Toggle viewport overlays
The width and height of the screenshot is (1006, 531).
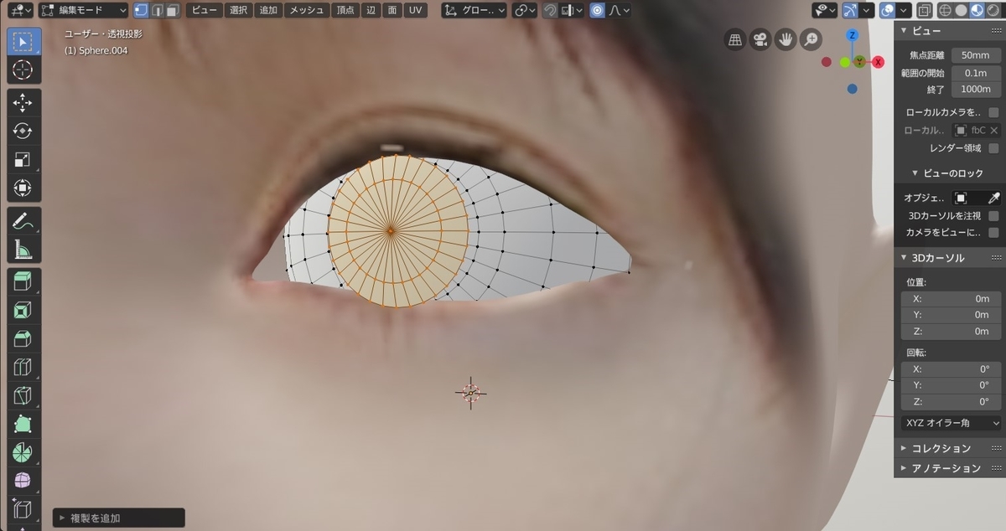coord(887,11)
